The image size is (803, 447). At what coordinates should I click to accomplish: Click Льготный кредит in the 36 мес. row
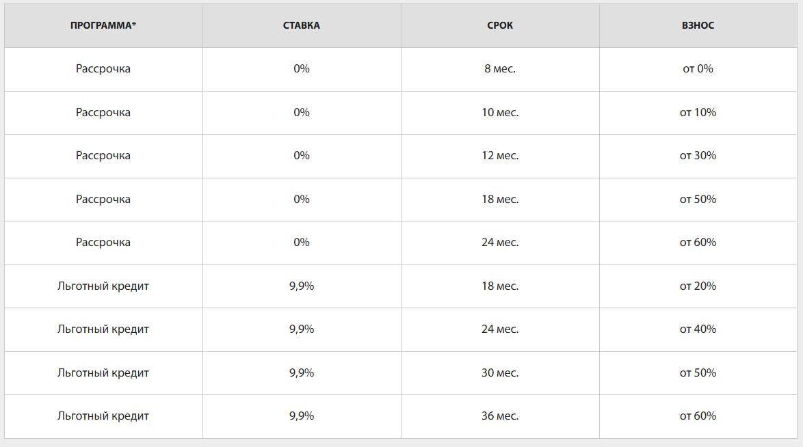(x=103, y=416)
